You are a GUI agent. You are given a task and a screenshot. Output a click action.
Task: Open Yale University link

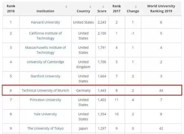click(x=46, y=114)
